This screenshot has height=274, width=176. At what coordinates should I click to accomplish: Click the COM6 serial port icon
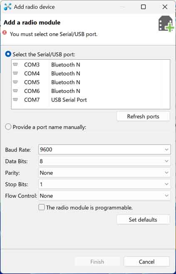point(15,91)
